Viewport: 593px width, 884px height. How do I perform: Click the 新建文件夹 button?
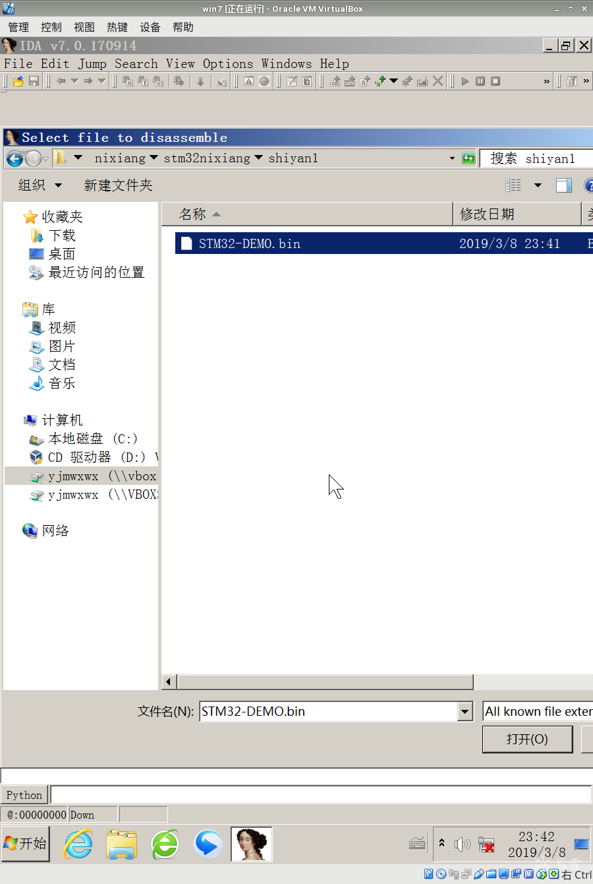point(118,185)
